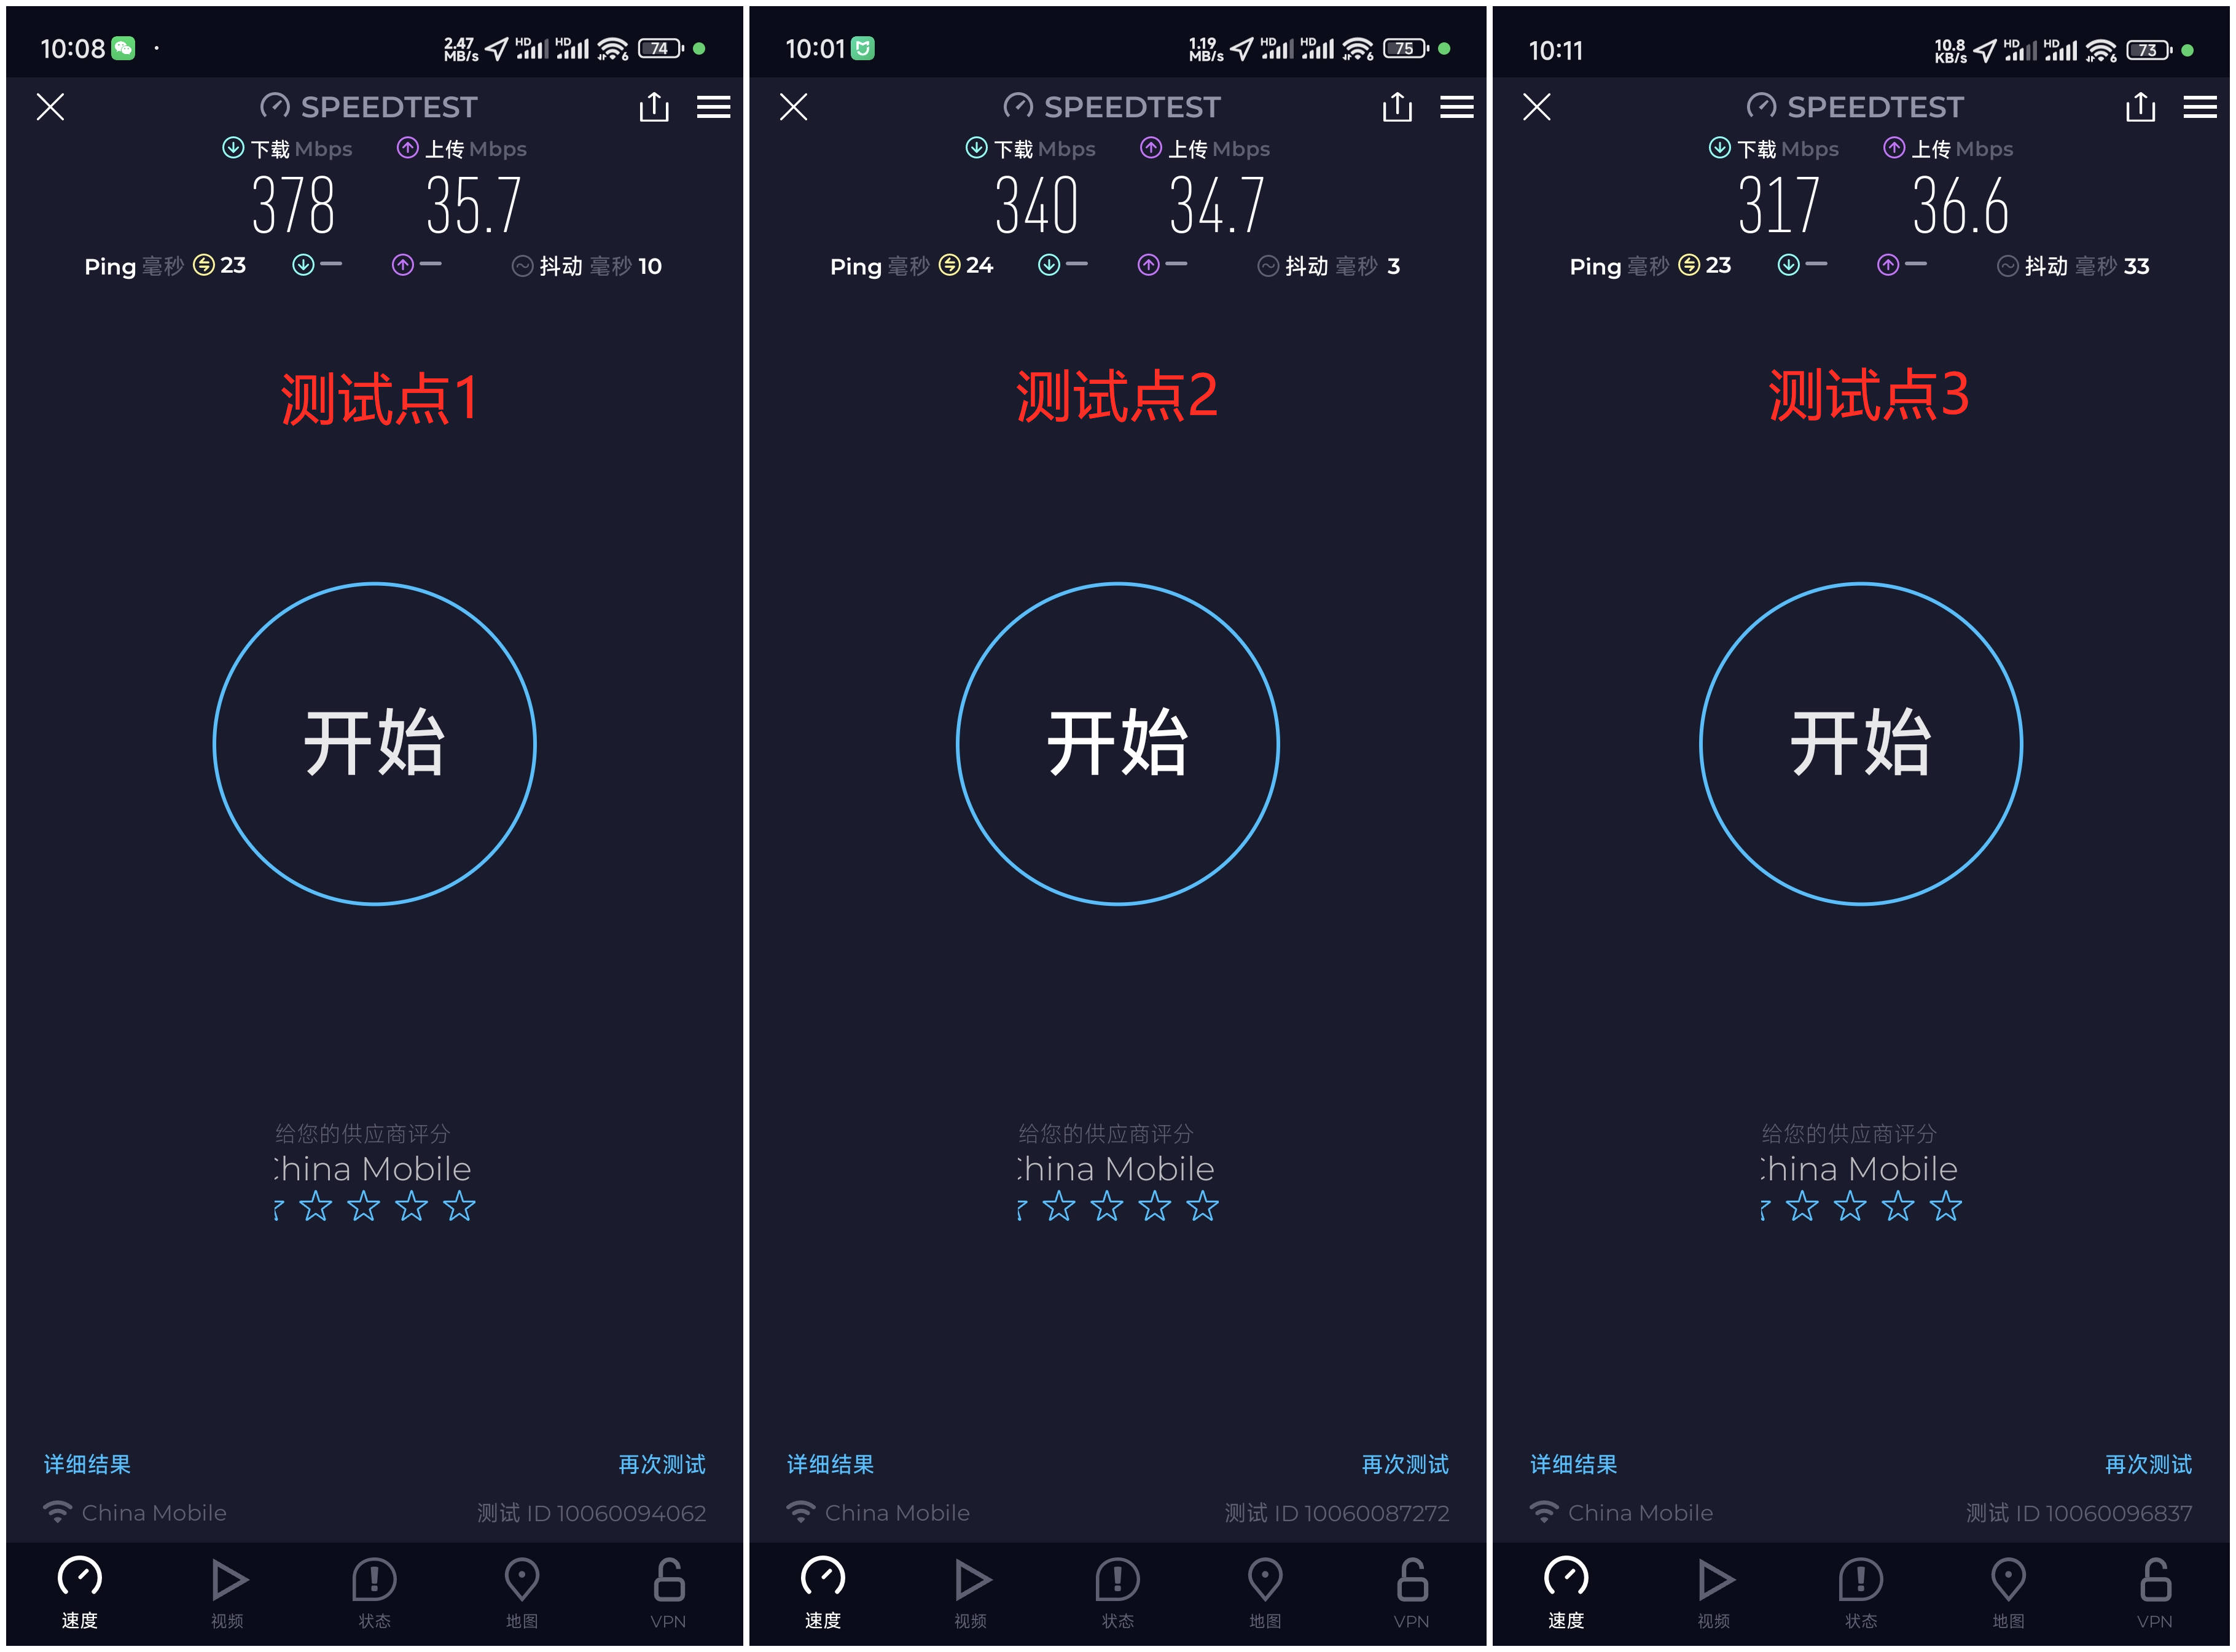
Task: Tap 开始 circle under 测试点3
Action: point(1861,744)
